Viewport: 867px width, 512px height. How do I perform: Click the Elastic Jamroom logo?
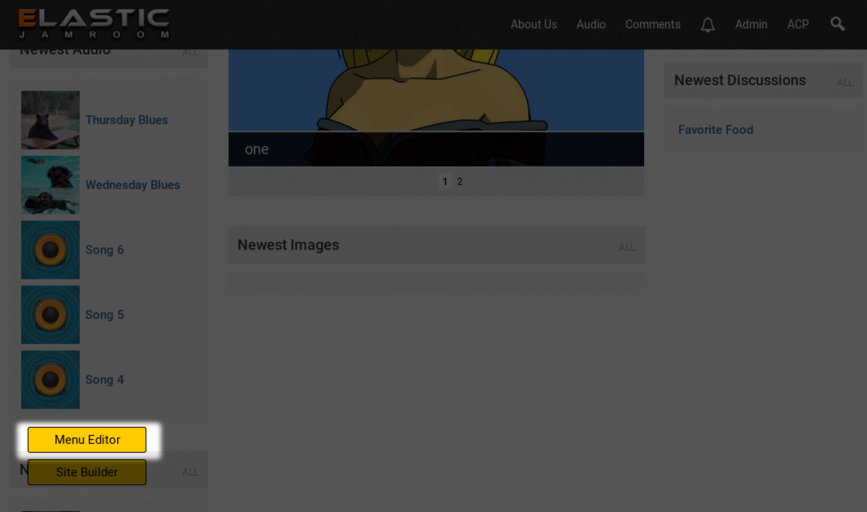pos(94,24)
